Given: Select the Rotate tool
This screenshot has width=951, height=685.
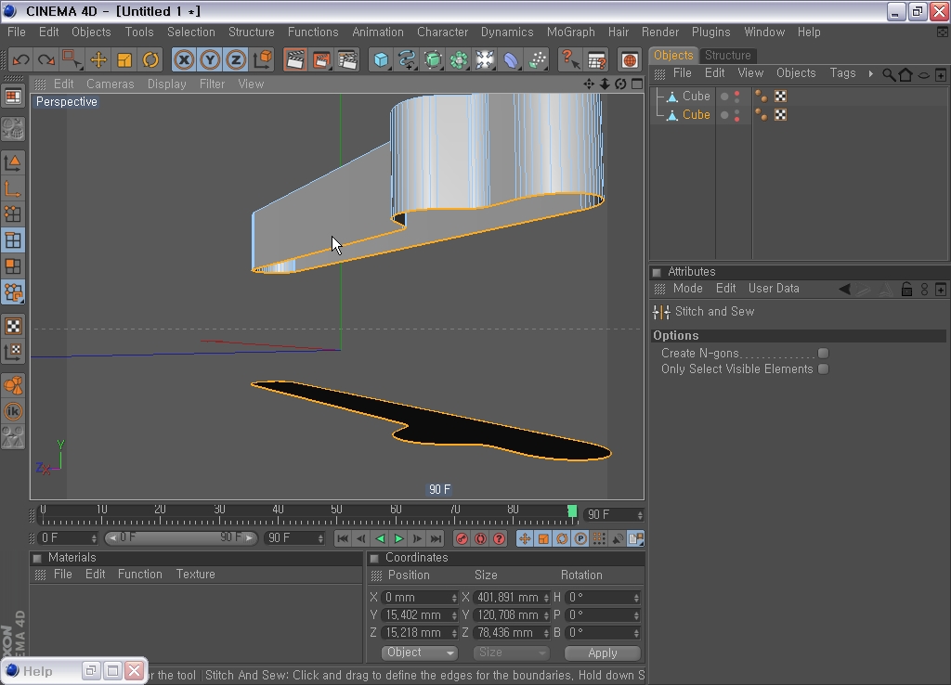Looking at the screenshot, I should click(x=150, y=59).
